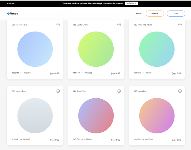
Task: Copy CSS for Mean Fruit gradient
Action: [176, 140]
